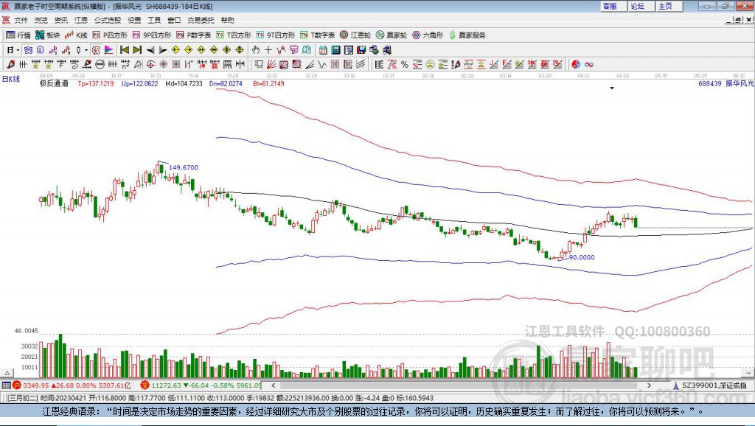Open the calculator icon
755x426 pixels.
(x=336, y=50)
